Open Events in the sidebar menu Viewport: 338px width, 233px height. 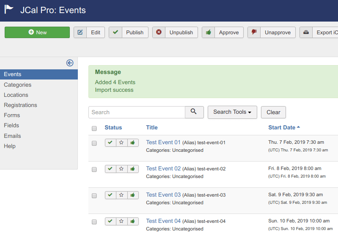39,74
